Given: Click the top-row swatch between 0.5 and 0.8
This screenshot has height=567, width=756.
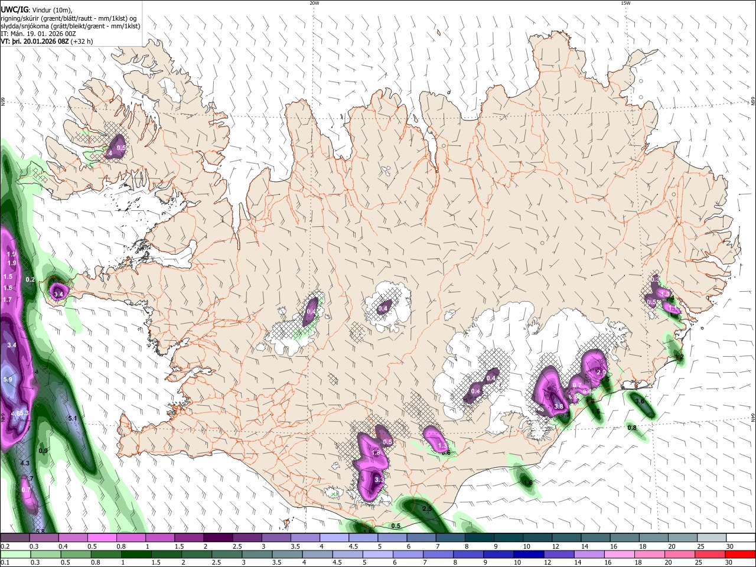Looking at the screenshot, I should [102, 537].
